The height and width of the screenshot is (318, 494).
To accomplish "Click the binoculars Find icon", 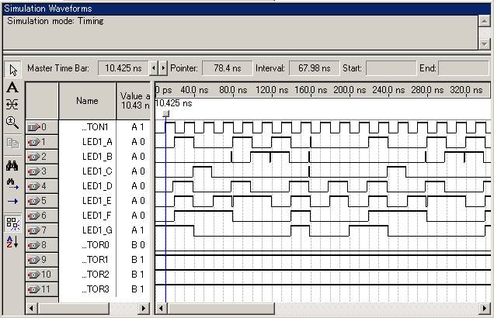I will click(x=12, y=165).
